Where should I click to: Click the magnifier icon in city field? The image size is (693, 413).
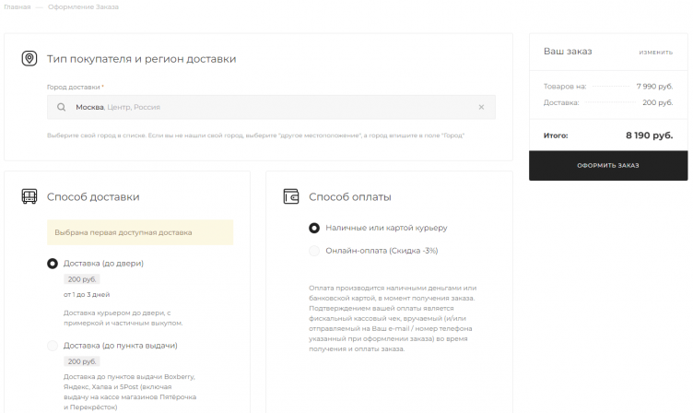coord(61,107)
